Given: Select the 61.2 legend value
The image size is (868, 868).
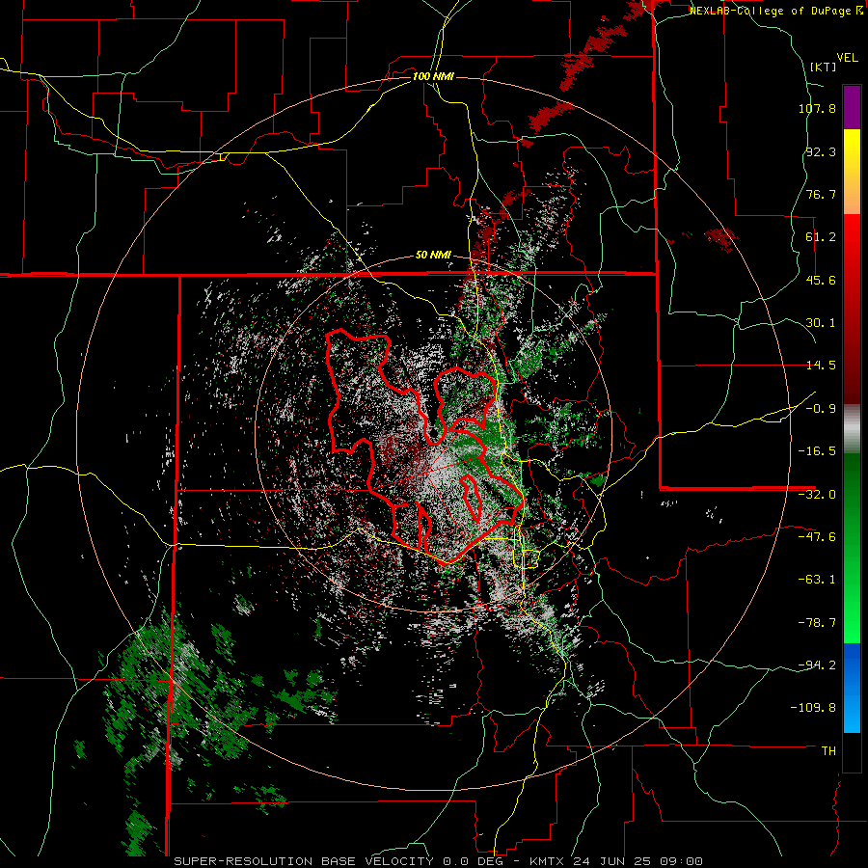Looking at the screenshot, I should pos(821,237).
